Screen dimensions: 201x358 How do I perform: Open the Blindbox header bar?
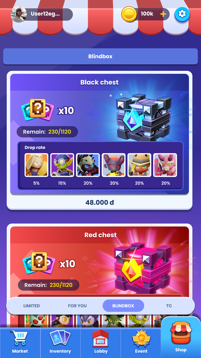100,56
